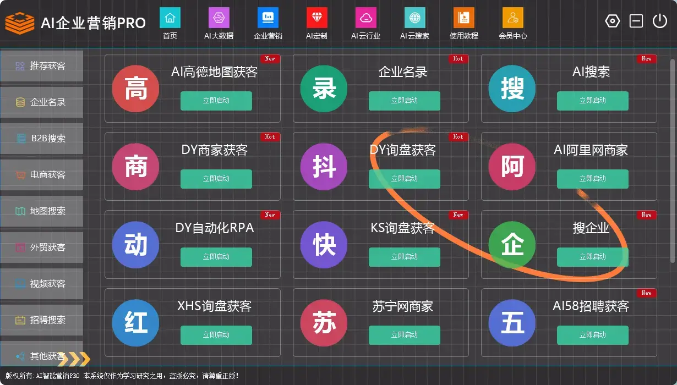The height and width of the screenshot is (385, 677).
Task: Open the AI大数据 icon
Action: (219, 18)
